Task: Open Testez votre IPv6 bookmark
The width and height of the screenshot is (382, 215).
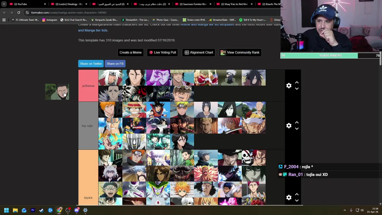Action: [x=194, y=20]
